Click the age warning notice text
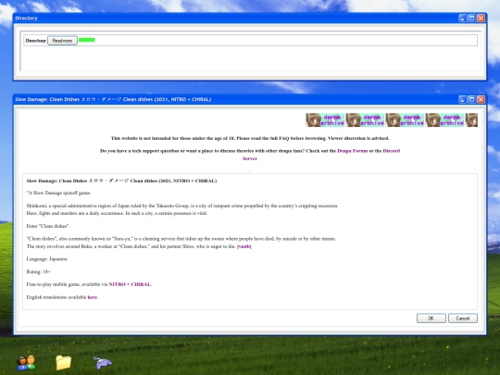 point(250,138)
